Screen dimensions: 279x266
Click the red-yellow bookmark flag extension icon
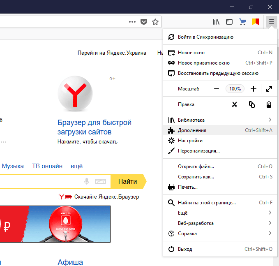click(x=256, y=22)
